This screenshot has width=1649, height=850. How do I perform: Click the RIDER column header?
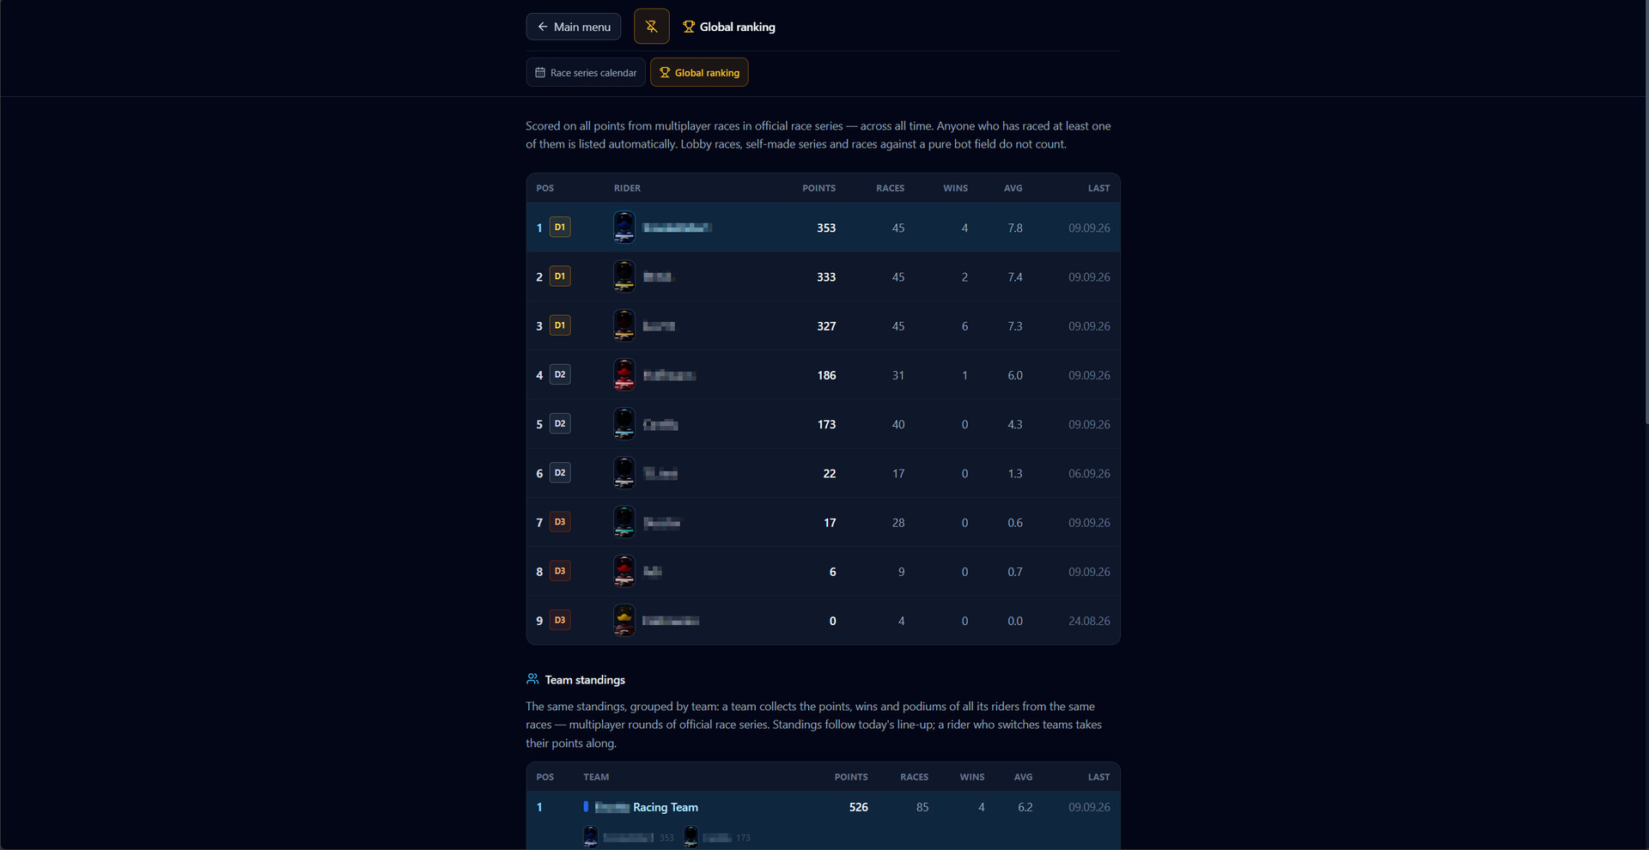627,188
